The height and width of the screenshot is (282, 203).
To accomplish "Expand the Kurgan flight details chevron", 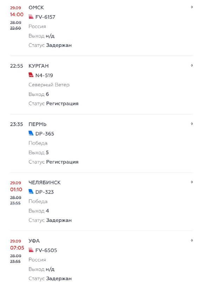I will (192, 66).
